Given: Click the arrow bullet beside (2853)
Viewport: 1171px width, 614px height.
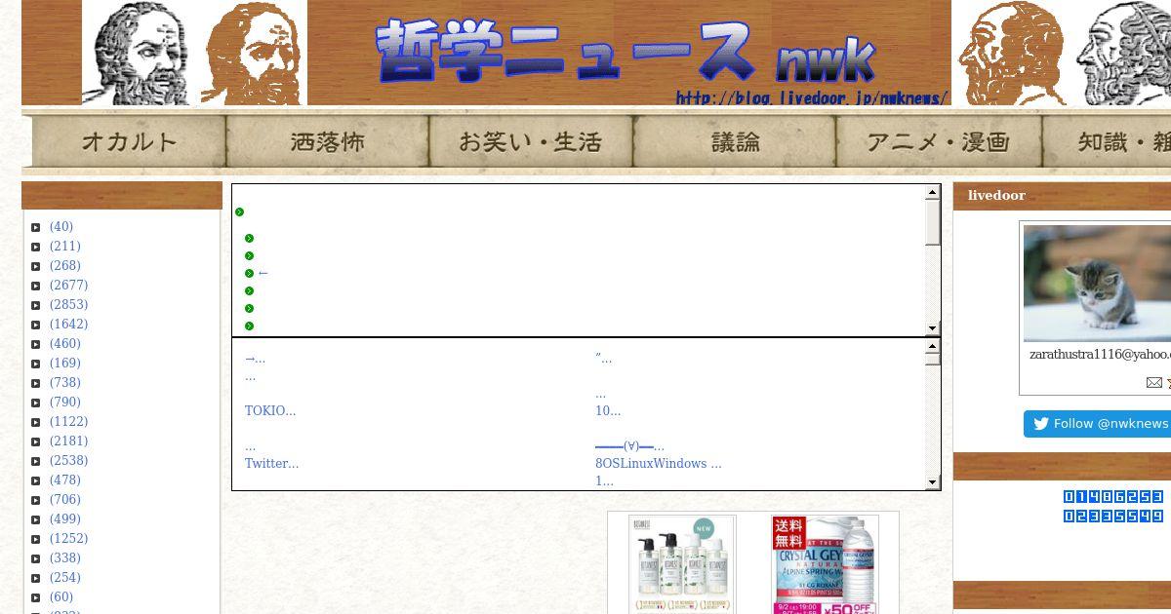Looking at the screenshot, I should [x=36, y=305].
